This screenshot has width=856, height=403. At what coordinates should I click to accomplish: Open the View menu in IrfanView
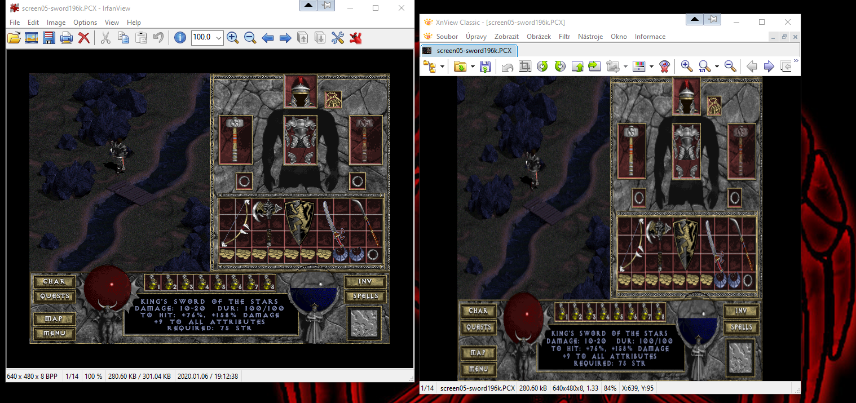tap(112, 23)
